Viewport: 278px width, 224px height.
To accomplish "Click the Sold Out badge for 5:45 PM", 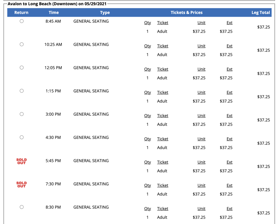I will pos(21,161).
